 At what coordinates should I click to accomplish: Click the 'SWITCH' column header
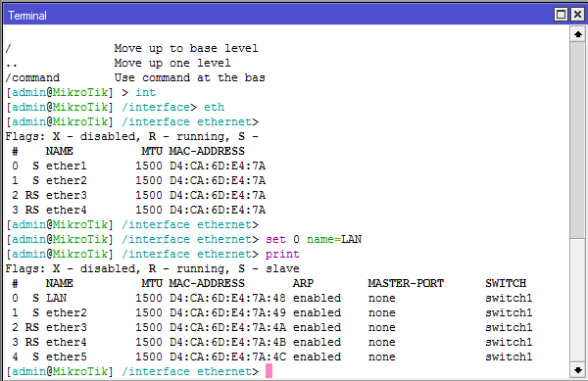(x=506, y=283)
